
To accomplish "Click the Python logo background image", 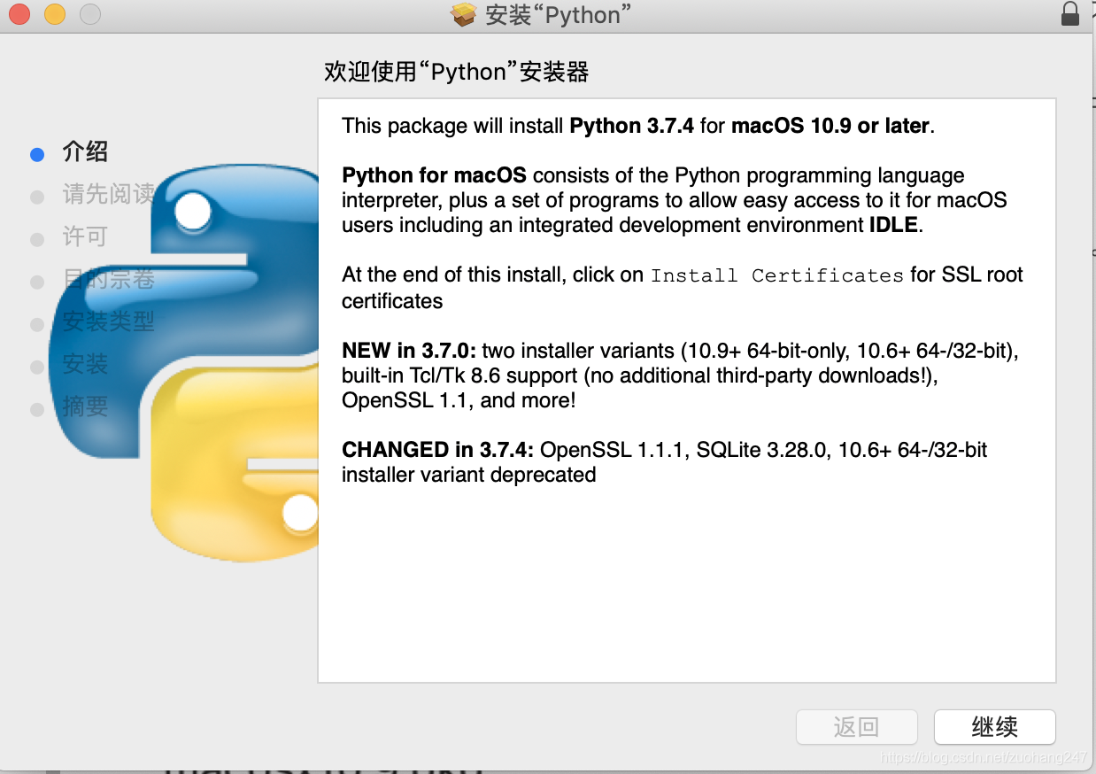I will [x=183, y=361].
